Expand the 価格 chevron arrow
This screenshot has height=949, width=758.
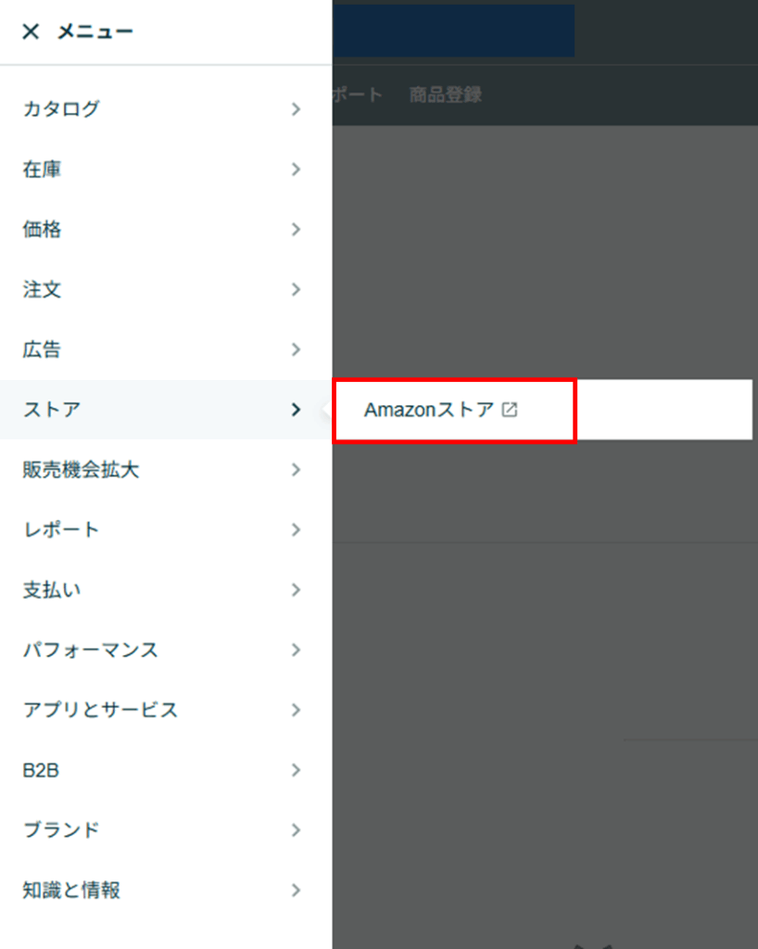click(296, 230)
